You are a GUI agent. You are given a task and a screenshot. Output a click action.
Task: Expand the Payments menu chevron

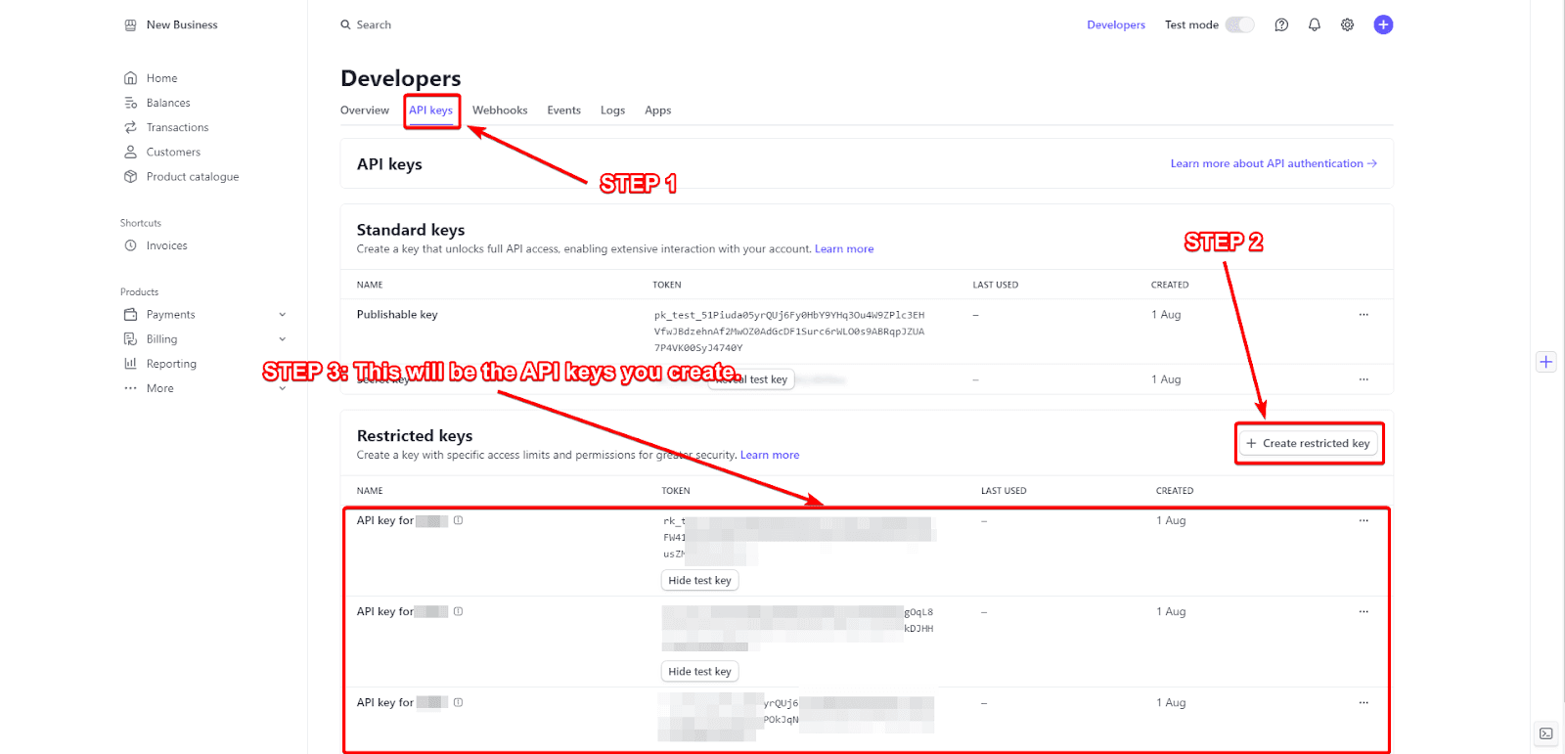click(x=283, y=315)
